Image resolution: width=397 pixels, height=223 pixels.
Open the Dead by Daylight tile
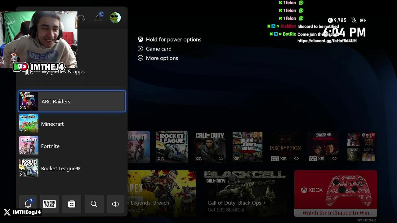323,147
